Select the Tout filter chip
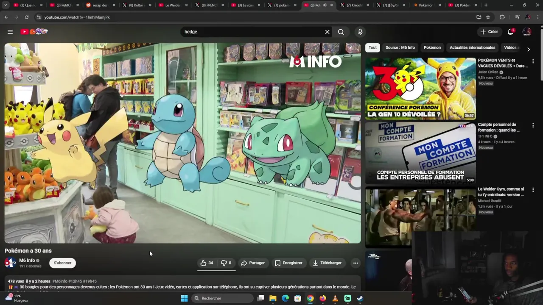The height and width of the screenshot is (305, 543). tap(372, 47)
